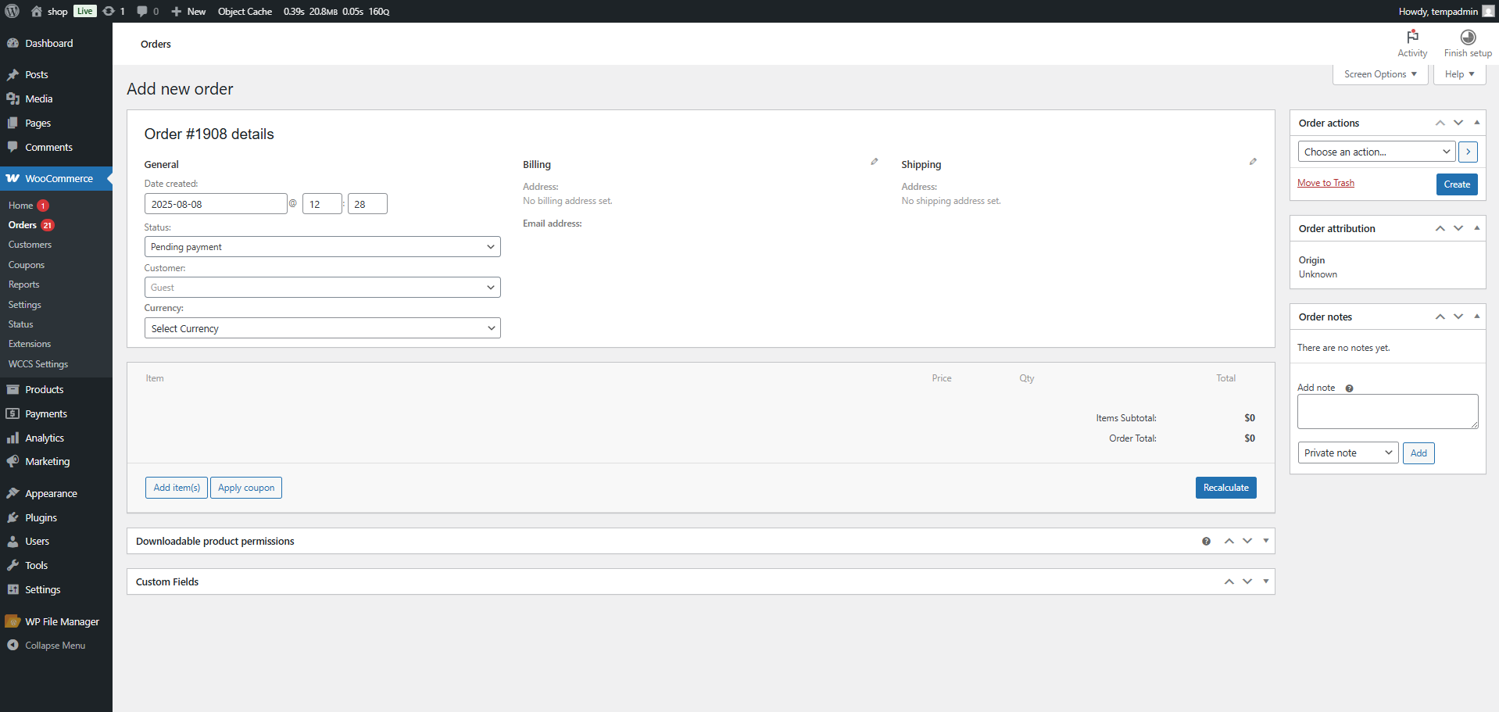The height and width of the screenshot is (712, 1499).
Task: Click the comments bubble in admin bar
Action: 142,11
